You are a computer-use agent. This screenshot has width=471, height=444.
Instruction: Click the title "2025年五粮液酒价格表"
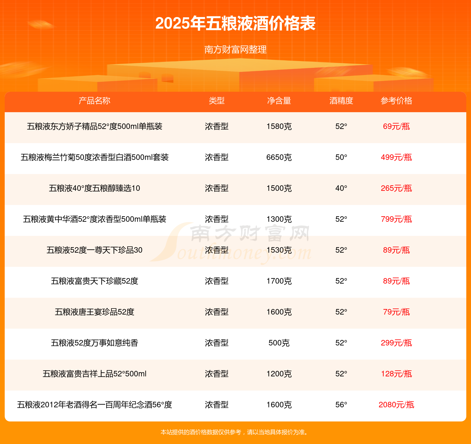(x=235, y=23)
